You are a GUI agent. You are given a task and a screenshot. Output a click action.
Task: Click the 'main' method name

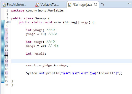[x=57, y=22]
